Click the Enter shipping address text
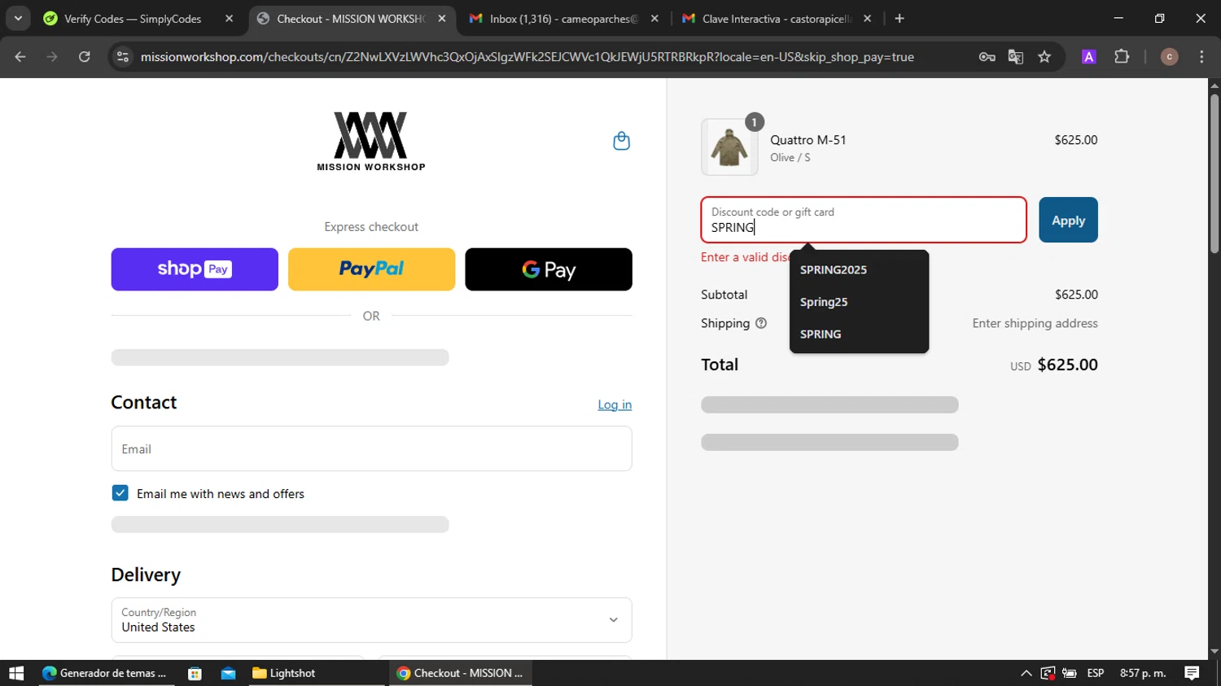Image resolution: width=1221 pixels, height=686 pixels. 1035,323
